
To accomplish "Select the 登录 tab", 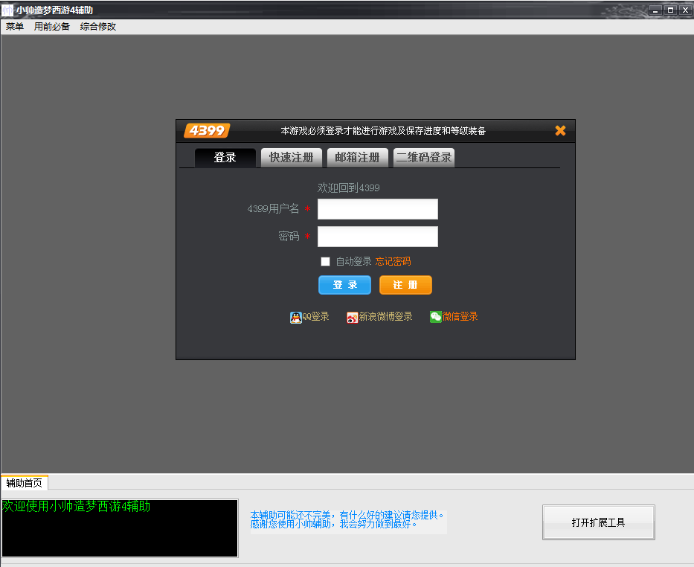I will [225, 158].
